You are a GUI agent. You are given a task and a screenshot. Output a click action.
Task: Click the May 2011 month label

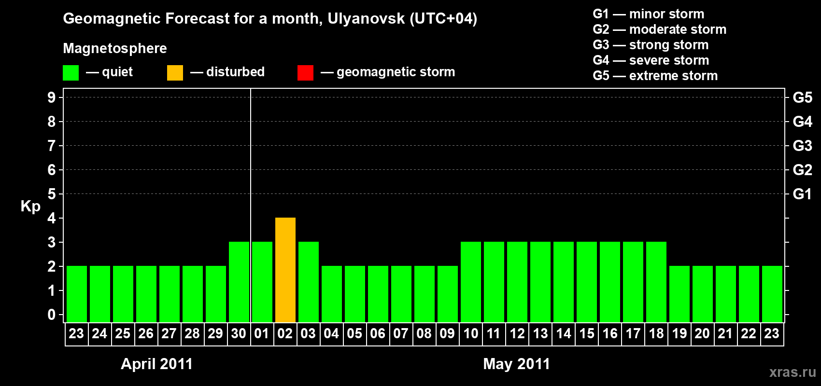(517, 364)
